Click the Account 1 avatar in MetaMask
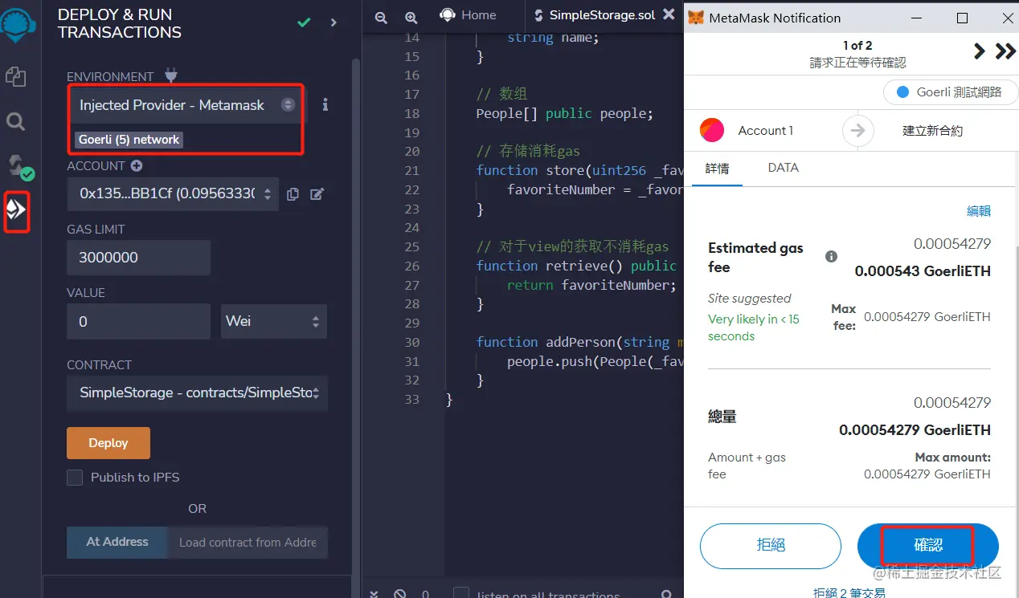The width and height of the screenshot is (1019, 598). click(x=712, y=130)
